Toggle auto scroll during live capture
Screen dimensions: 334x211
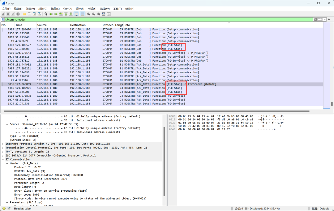(76, 14)
